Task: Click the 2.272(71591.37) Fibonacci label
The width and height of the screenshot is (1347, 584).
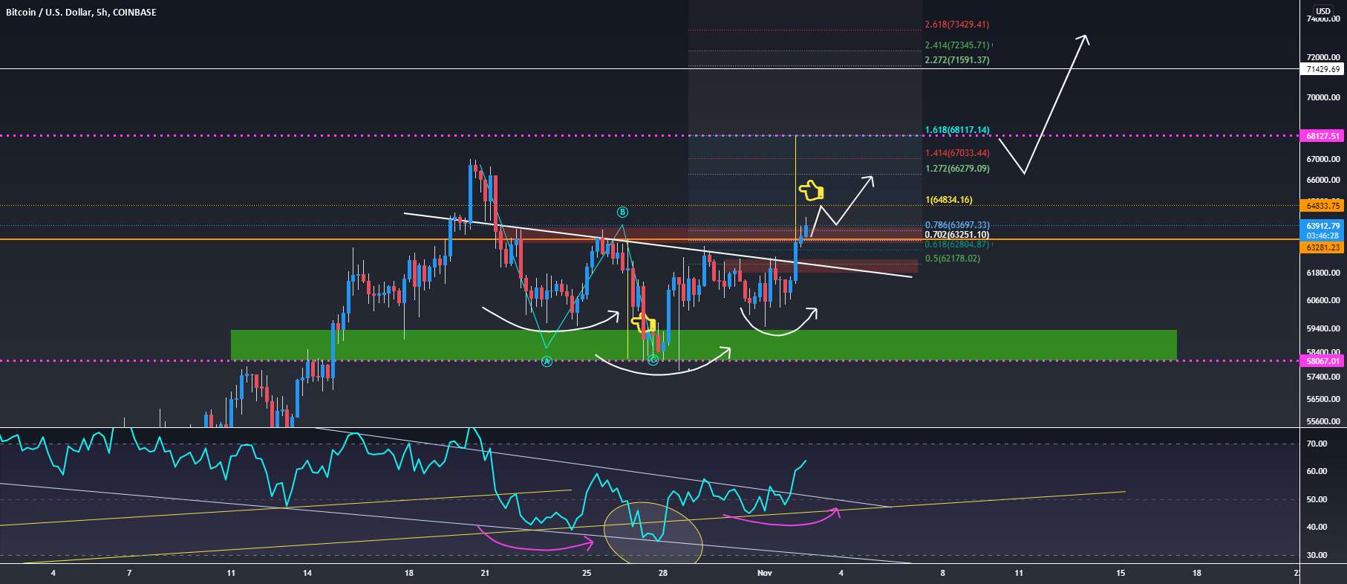Action: 956,60
